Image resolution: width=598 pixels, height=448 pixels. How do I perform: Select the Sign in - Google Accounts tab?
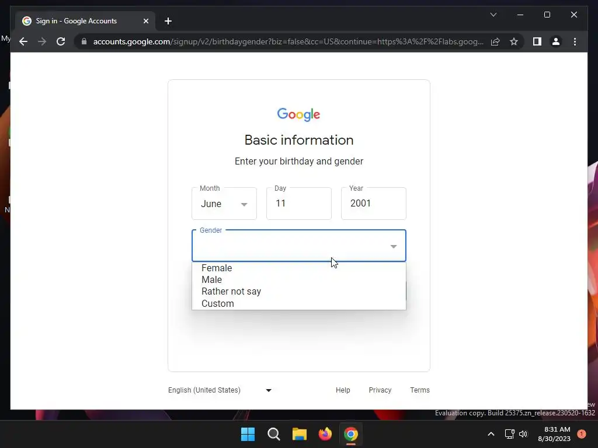(85, 21)
